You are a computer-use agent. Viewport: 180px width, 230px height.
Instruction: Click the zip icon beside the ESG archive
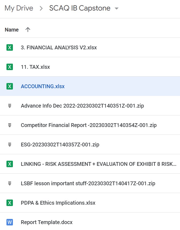tap(10, 145)
